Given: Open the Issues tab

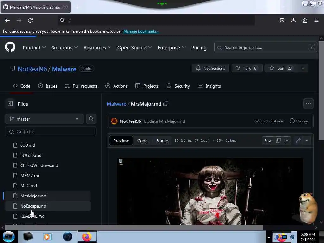Looking at the screenshot, I should 47,86.
